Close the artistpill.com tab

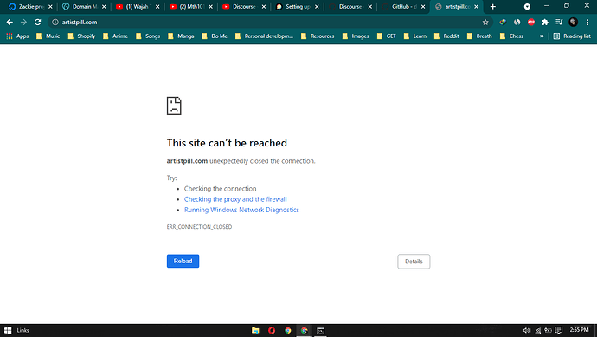pyautogui.click(x=476, y=6)
